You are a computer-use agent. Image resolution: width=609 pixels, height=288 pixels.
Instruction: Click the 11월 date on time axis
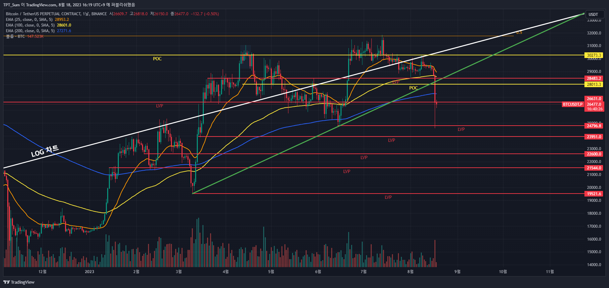point(550,272)
